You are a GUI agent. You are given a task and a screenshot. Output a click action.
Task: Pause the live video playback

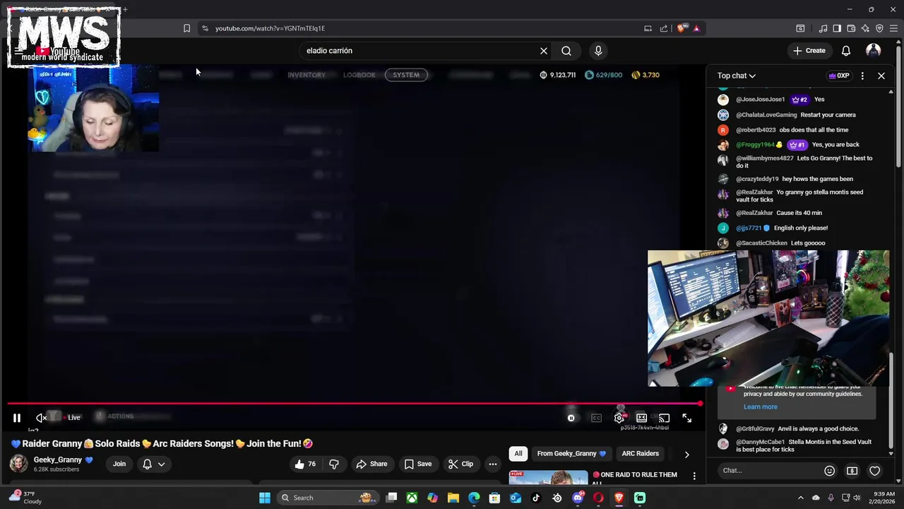coord(17,418)
